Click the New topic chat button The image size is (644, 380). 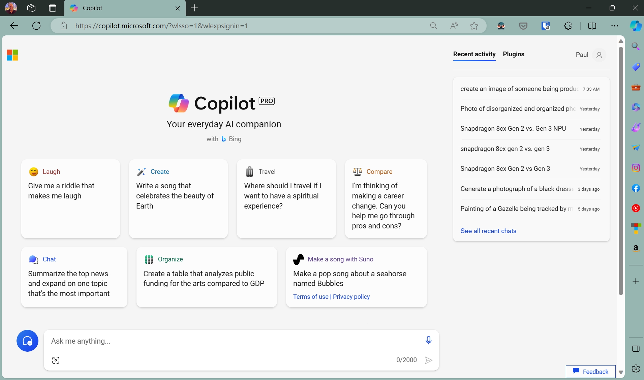[x=27, y=341]
